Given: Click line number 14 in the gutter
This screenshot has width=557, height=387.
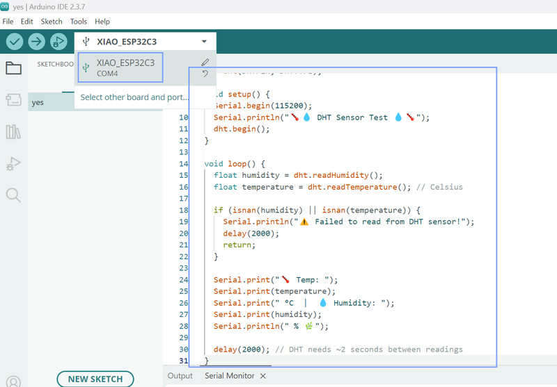Looking at the screenshot, I should click(x=184, y=164).
